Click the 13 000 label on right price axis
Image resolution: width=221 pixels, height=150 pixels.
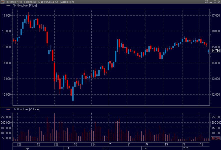(x=216, y=79)
